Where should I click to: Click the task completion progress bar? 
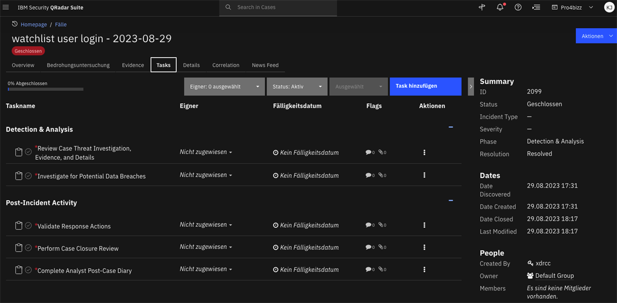45,89
